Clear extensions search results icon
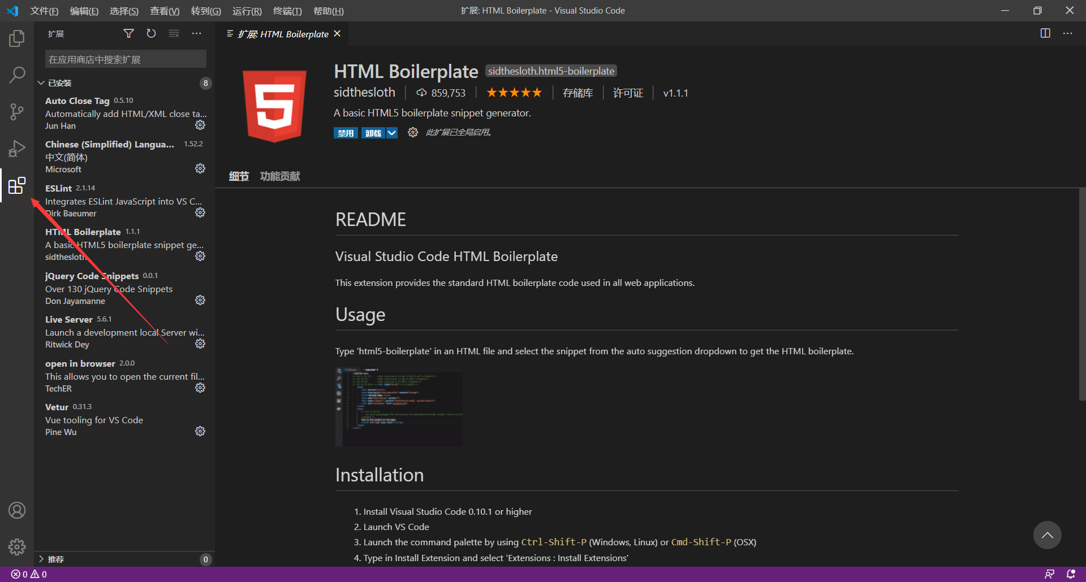Image resolution: width=1086 pixels, height=582 pixels. pos(174,34)
